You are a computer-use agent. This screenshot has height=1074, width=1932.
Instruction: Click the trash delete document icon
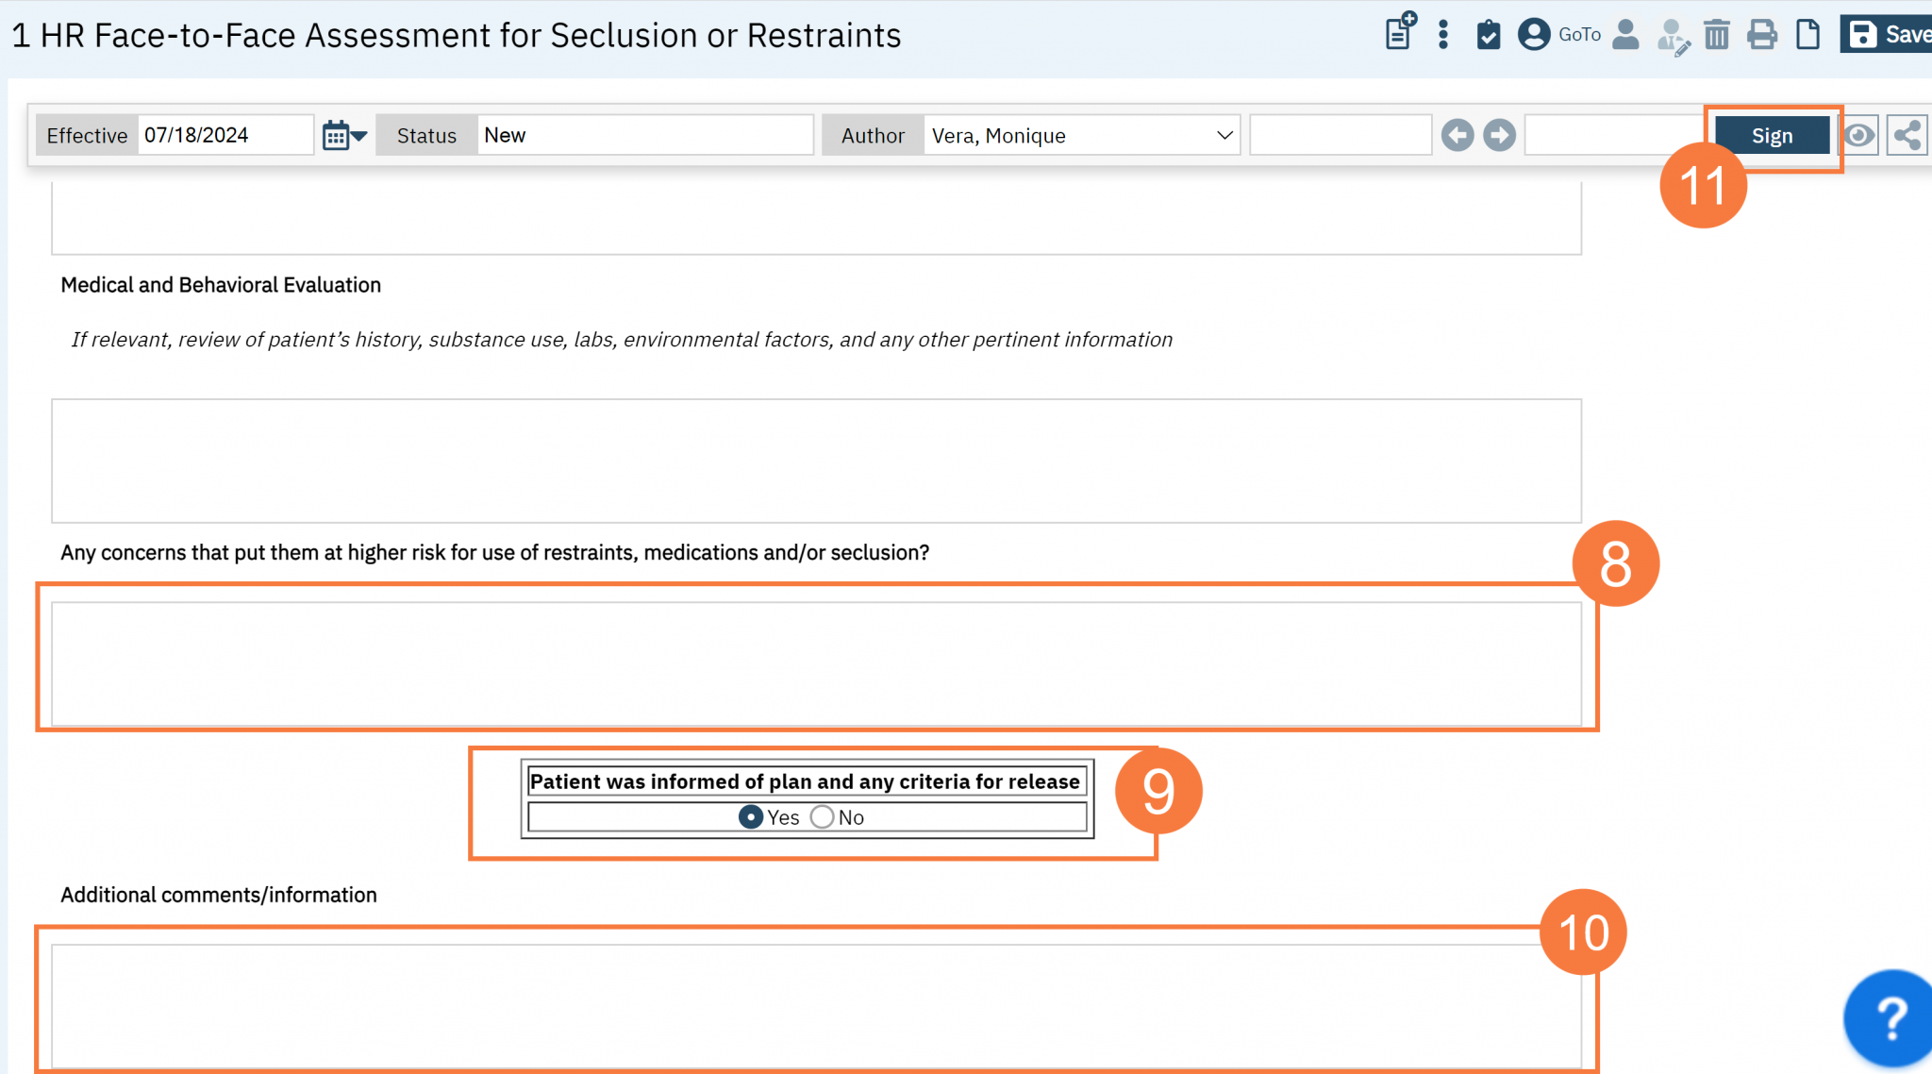click(1716, 35)
